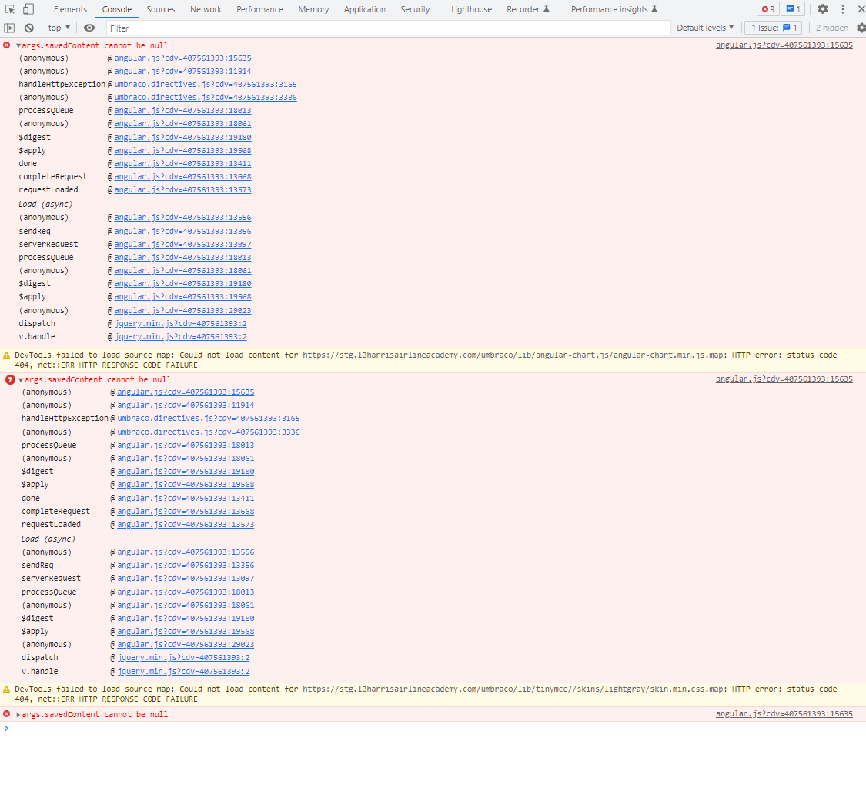Switch to the Security tab
The image size is (866, 801).
(x=415, y=9)
